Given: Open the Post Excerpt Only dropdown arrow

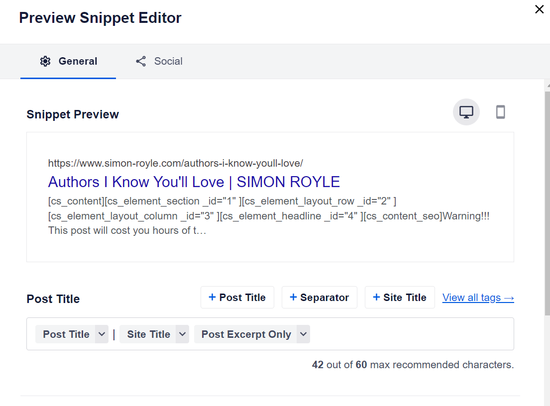Looking at the screenshot, I should pos(303,334).
